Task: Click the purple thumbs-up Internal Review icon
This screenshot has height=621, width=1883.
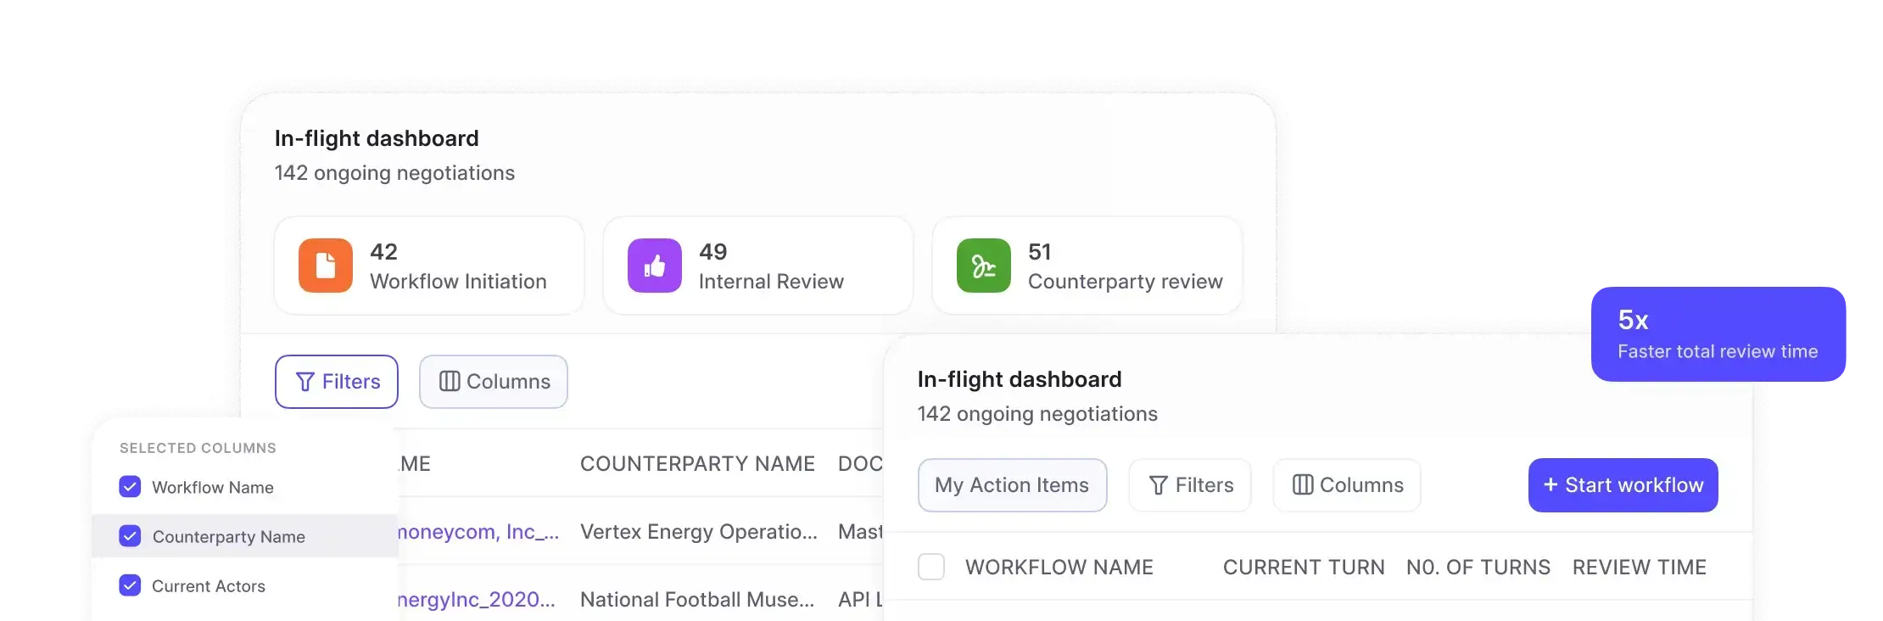Action: coord(654,266)
